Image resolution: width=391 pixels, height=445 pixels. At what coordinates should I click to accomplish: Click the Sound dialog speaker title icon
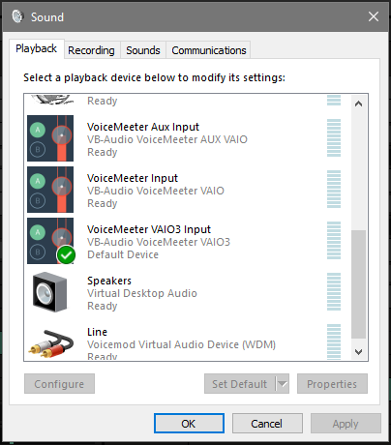click(x=17, y=16)
